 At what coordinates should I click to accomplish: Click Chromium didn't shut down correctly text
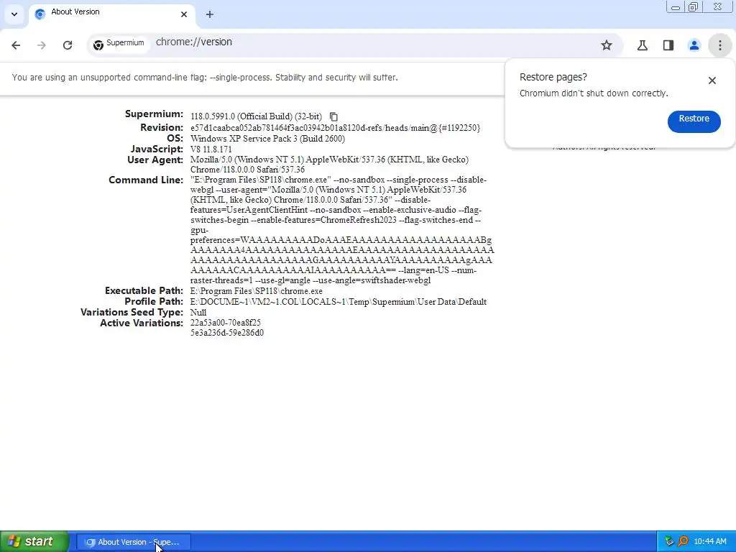594,93
